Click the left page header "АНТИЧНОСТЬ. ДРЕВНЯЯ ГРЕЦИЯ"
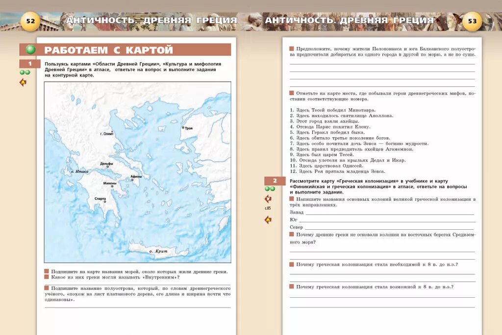This screenshot has height=335, width=502. coord(151,21)
